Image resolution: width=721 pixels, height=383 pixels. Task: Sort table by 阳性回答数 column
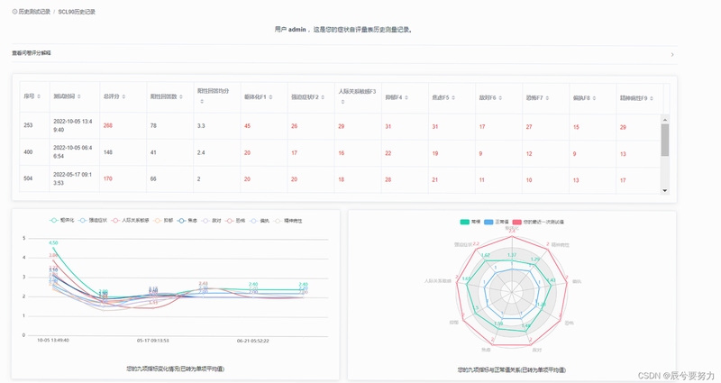181,96
